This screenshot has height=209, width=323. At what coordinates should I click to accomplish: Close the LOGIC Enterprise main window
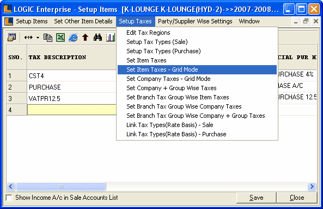click(314, 9)
